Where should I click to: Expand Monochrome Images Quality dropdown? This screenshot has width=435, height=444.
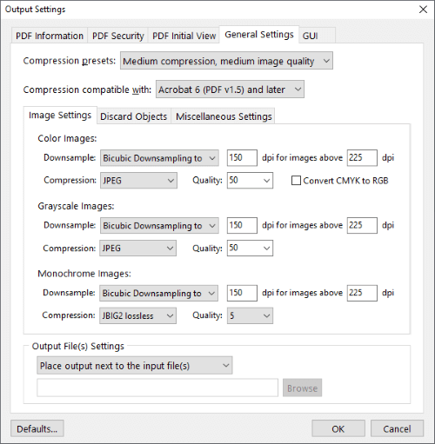coord(250,315)
